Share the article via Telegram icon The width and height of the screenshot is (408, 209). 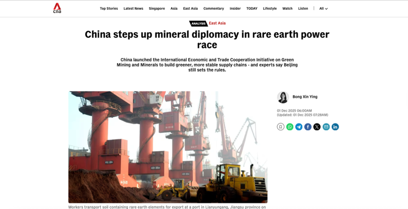point(298,127)
